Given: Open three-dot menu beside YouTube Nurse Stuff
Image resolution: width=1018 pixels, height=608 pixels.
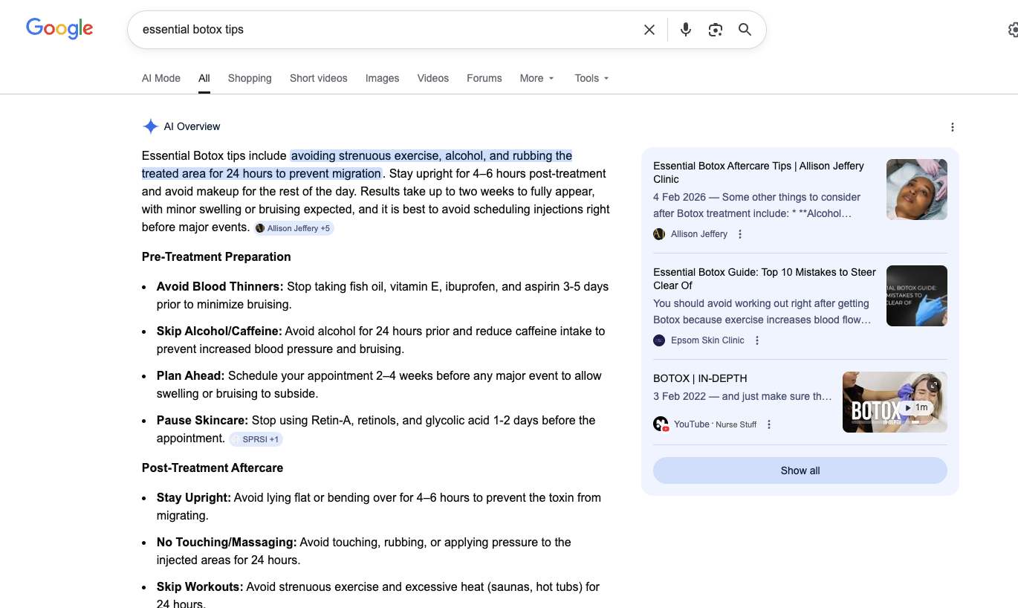Looking at the screenshot, I should (x=769, y=424).
